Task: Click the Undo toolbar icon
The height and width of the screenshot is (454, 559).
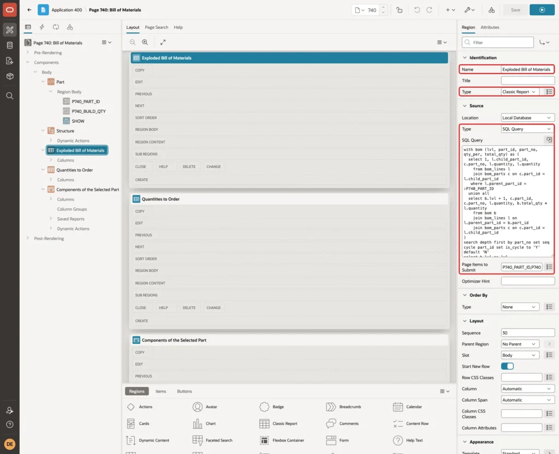Action: [417, 10]
